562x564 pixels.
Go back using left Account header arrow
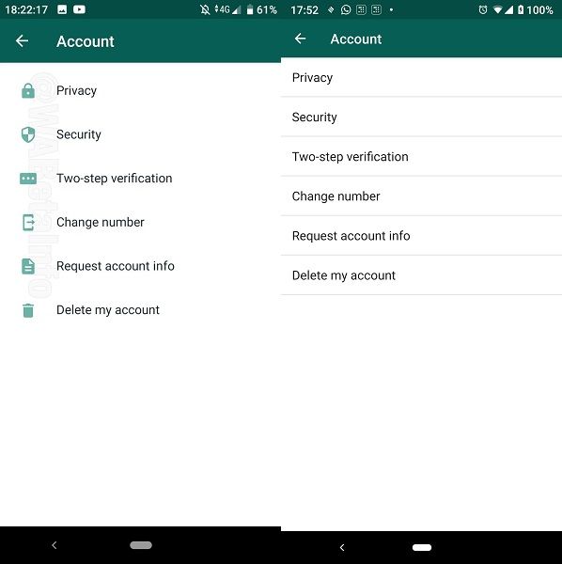pyautogui.click(x=23, y=41)
